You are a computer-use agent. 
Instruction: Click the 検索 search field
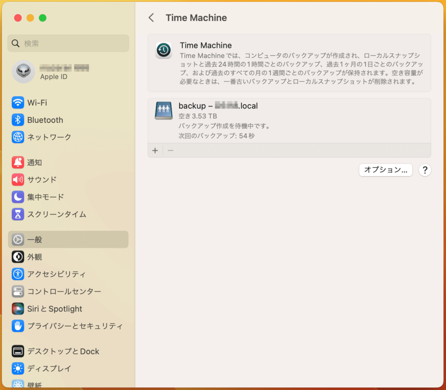(68, 43)
